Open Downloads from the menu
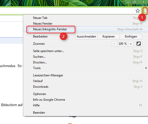148x124 pixels. point(86,87)
